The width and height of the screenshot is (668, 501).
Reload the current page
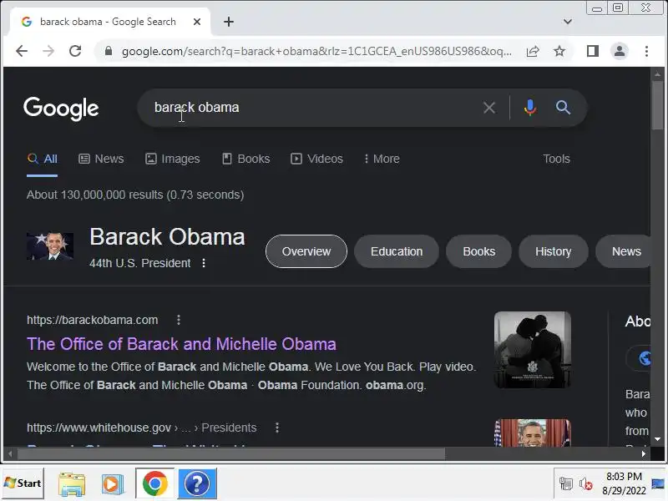(x=75, y=51)
